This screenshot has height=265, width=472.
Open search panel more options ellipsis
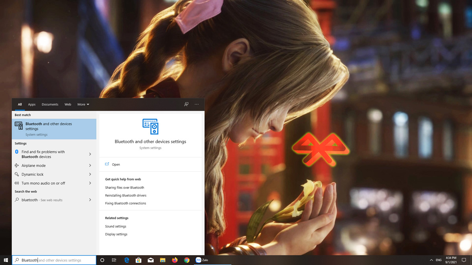[197, 104]
